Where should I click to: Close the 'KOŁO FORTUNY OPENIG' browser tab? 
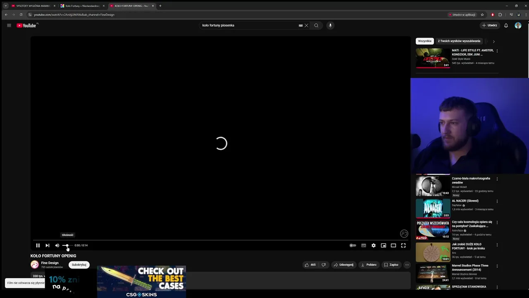click(153, 6)
